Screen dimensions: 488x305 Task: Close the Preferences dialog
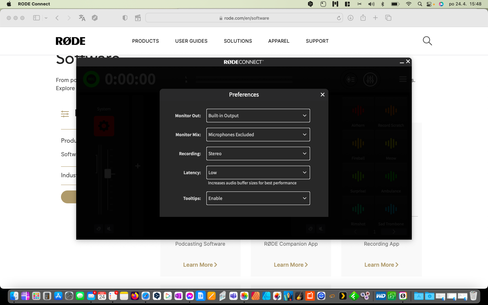click(323, 95)
